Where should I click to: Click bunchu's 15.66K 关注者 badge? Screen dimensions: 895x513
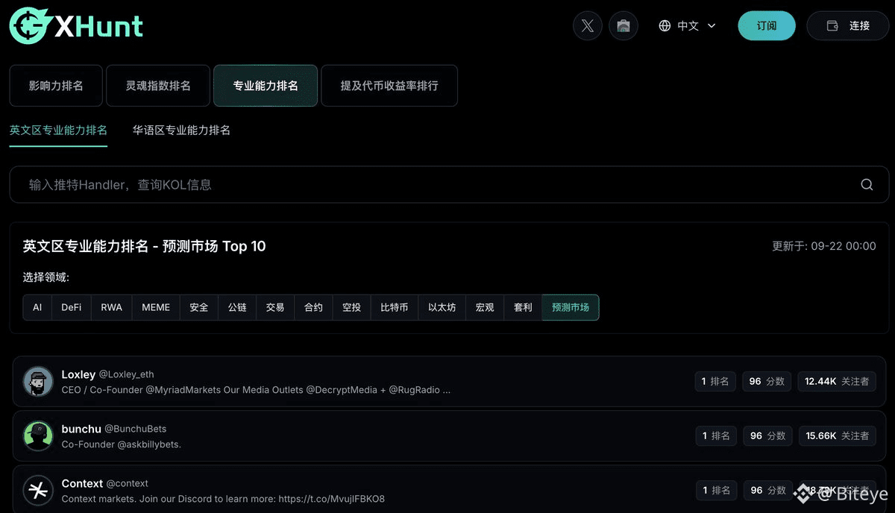[x=837, y=435]
